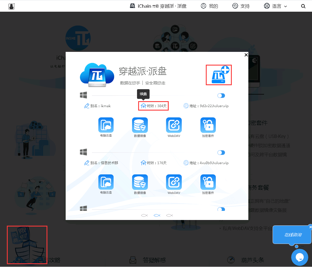
Task: Open 加密套件 for the ikmak device
Action: pyautogui.click(x=208, y=127)
